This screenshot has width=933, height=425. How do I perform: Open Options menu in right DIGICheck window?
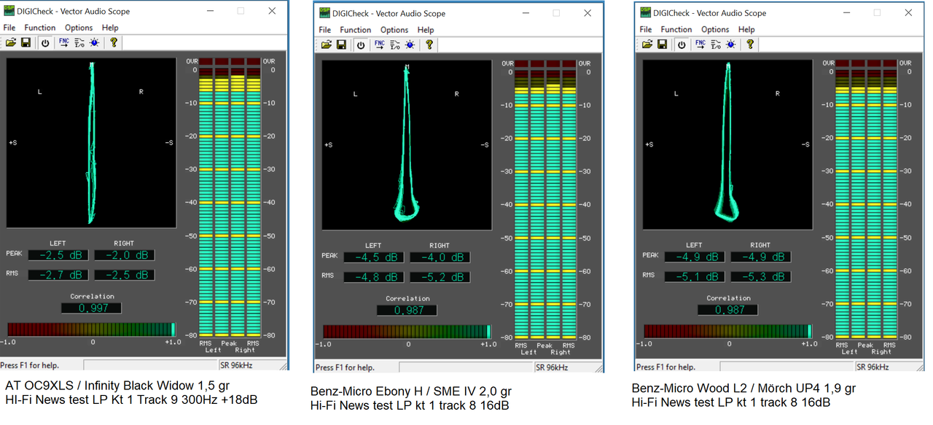coord(715,29)
